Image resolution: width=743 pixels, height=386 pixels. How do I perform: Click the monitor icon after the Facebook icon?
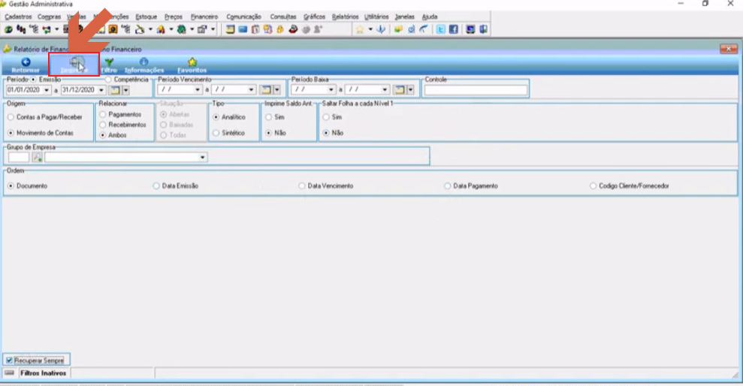470,29
